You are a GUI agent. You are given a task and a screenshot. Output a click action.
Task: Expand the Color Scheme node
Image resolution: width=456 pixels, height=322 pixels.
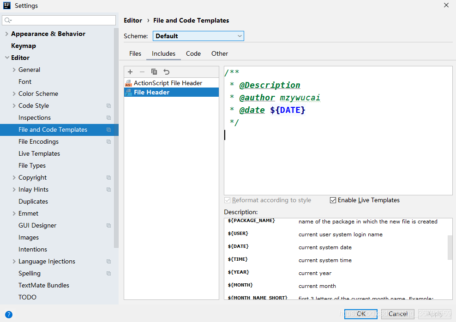(x=14, y=94)
